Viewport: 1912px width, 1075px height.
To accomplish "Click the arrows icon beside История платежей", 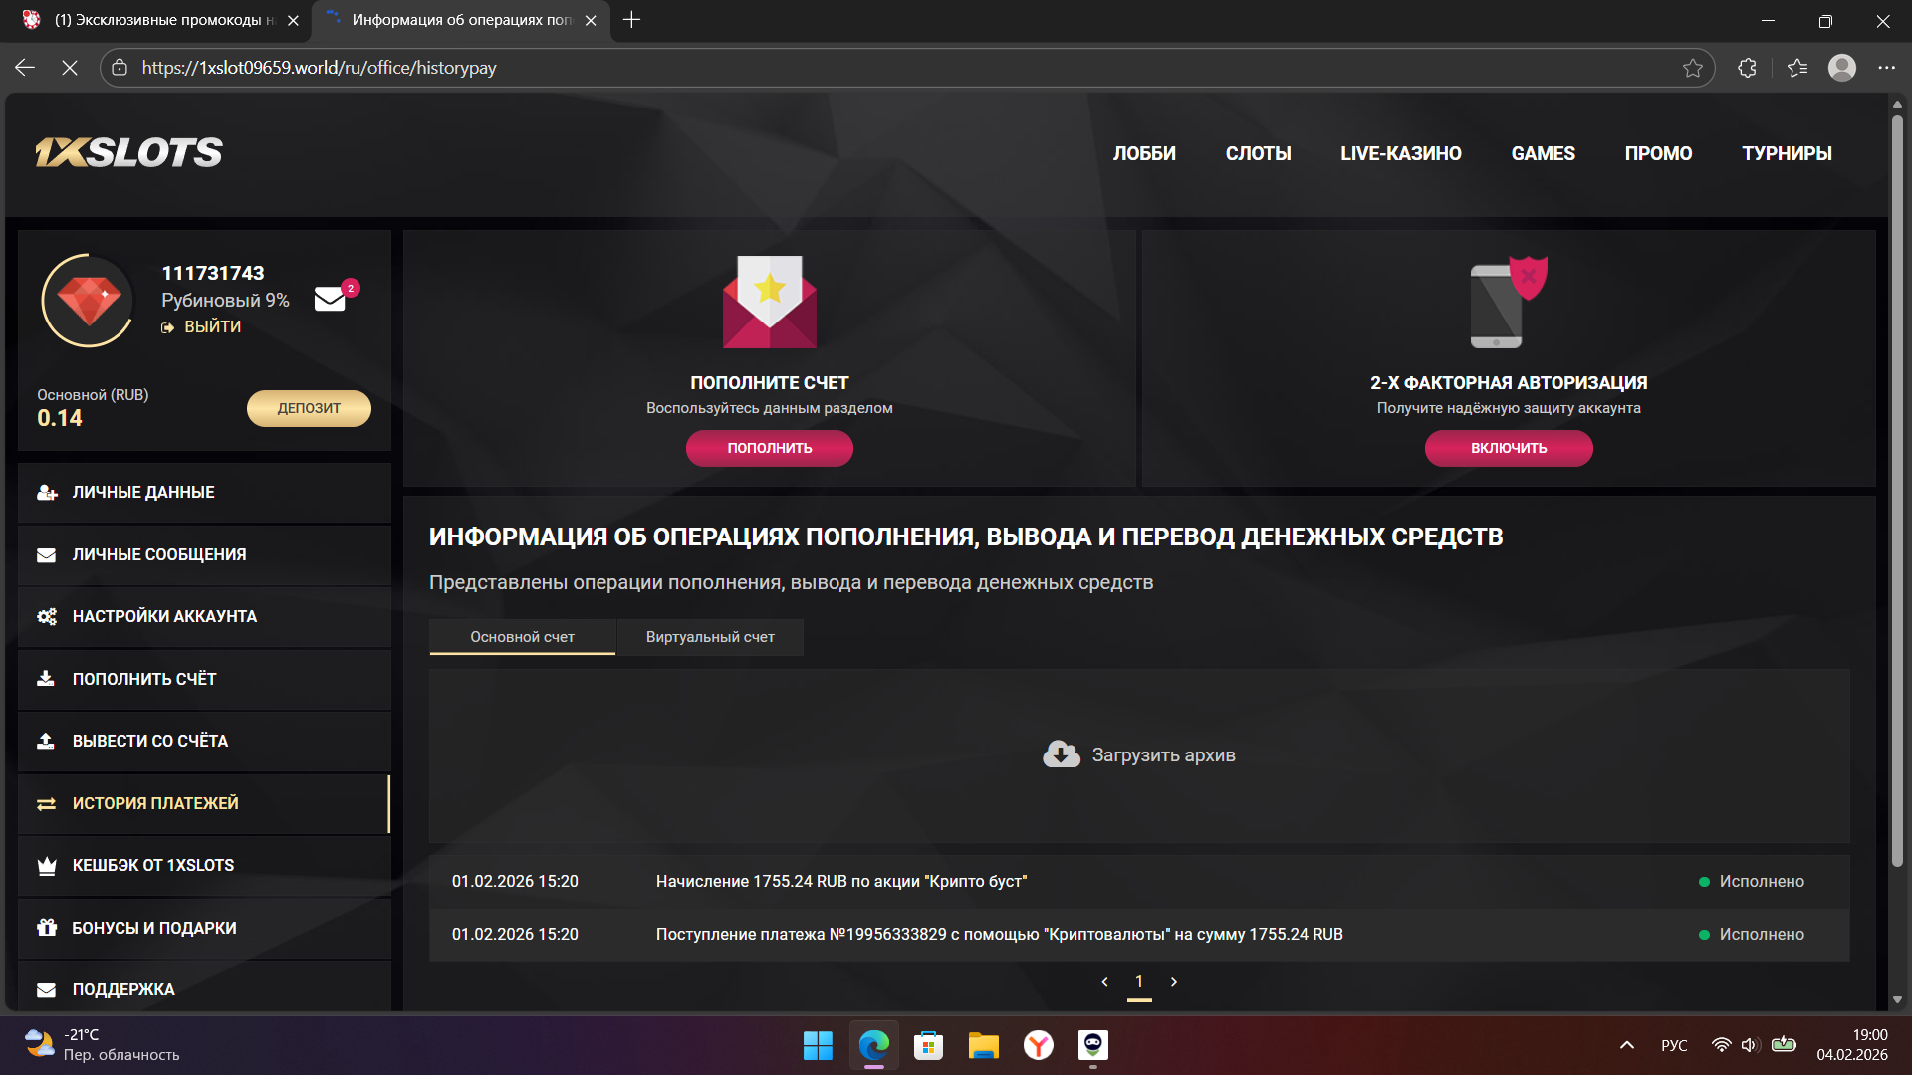I will point(47,803).
